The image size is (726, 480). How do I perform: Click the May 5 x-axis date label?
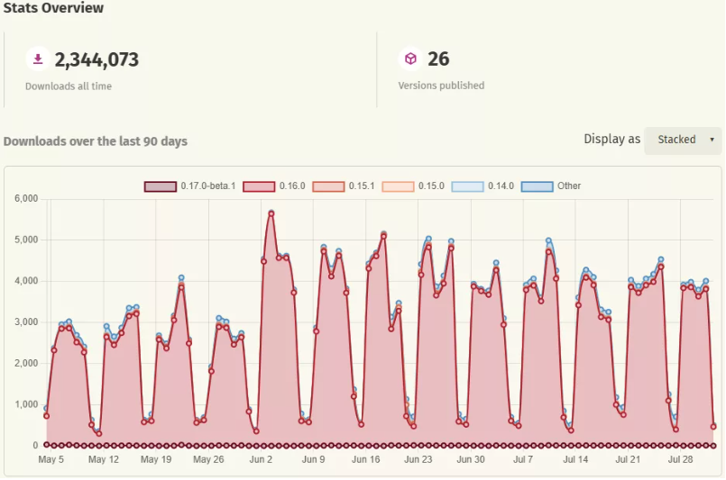click(x=51, y=459)
